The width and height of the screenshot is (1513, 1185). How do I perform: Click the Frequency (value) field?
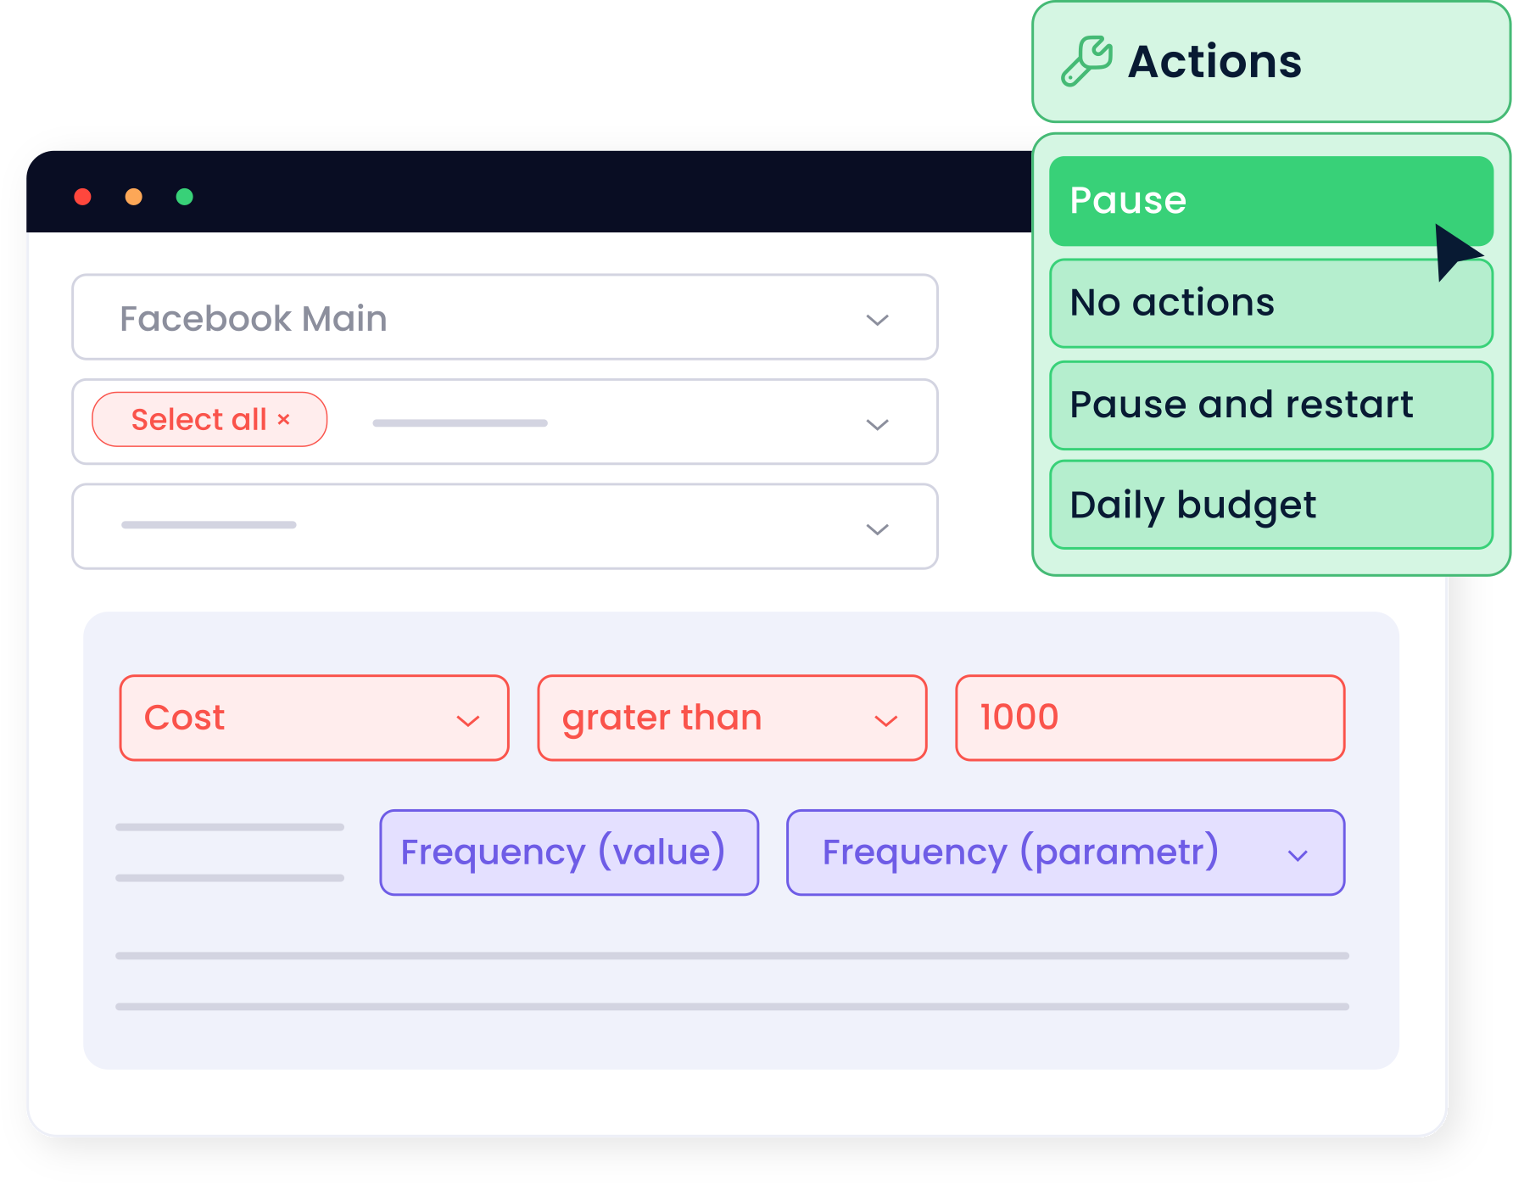click(x=569, y=852)
